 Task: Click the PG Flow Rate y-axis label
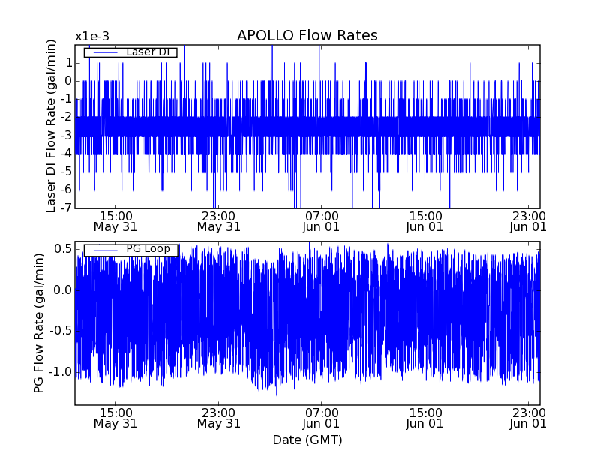(38, 322)
